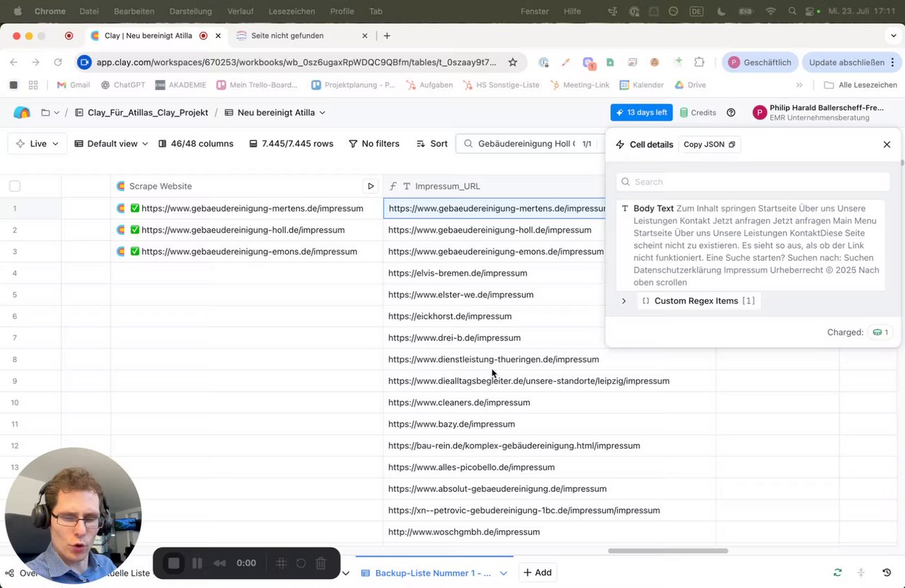This screenshot has width=905, height=588.
Task: Open the 46/48 columns settings
Action: pyautogui.click(x=196, y=143)
